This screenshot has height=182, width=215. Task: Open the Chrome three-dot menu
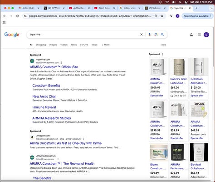click(x=211, y=16)
